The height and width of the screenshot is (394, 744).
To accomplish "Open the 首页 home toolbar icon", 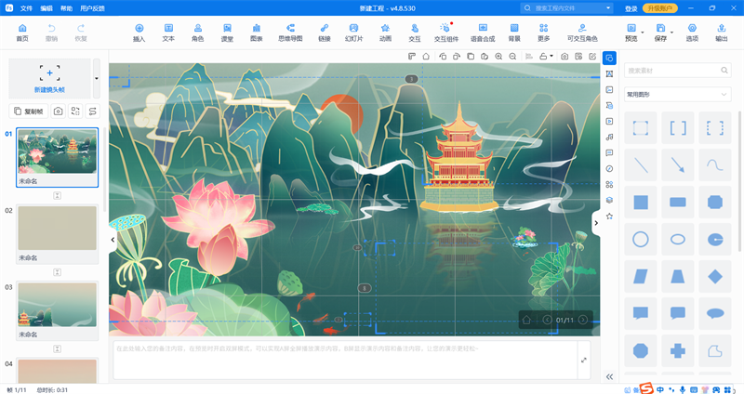I will click(x=22, y=33).
